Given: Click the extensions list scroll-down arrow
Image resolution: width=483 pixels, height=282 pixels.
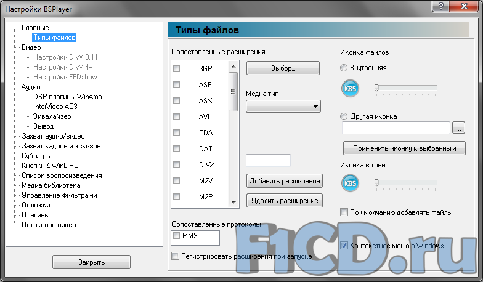Looking at the screenshot, I should coord(233,202).
